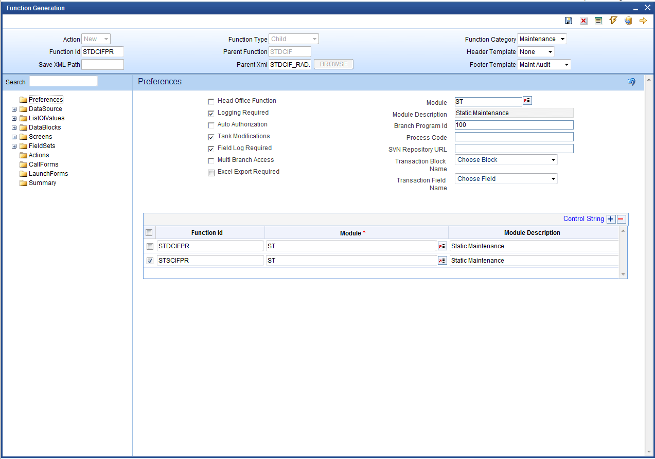Add a row with the plus icon

pos(611,219)
